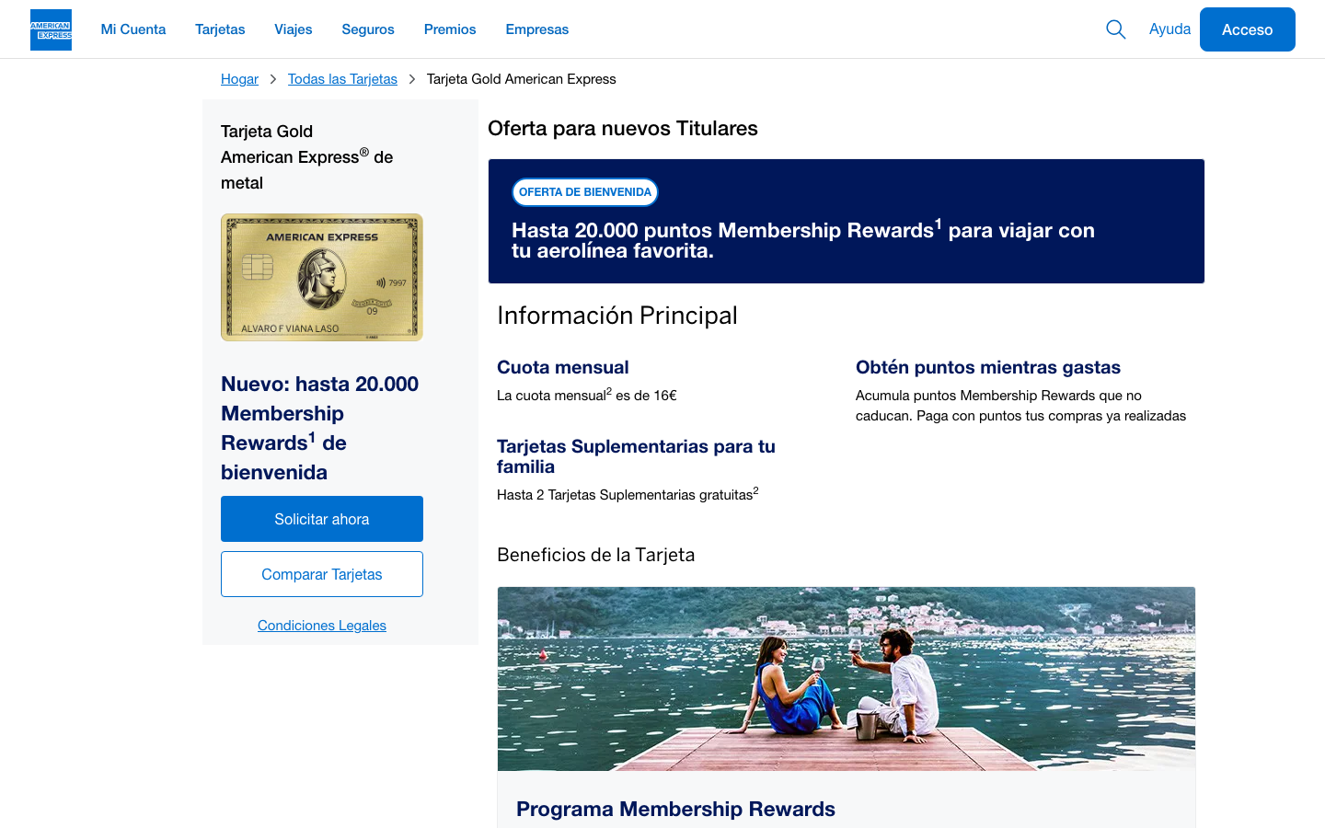This screenshot has height=828, width=1325.
Task: Open the Condiciones Legales link
Action: [322, 626]
